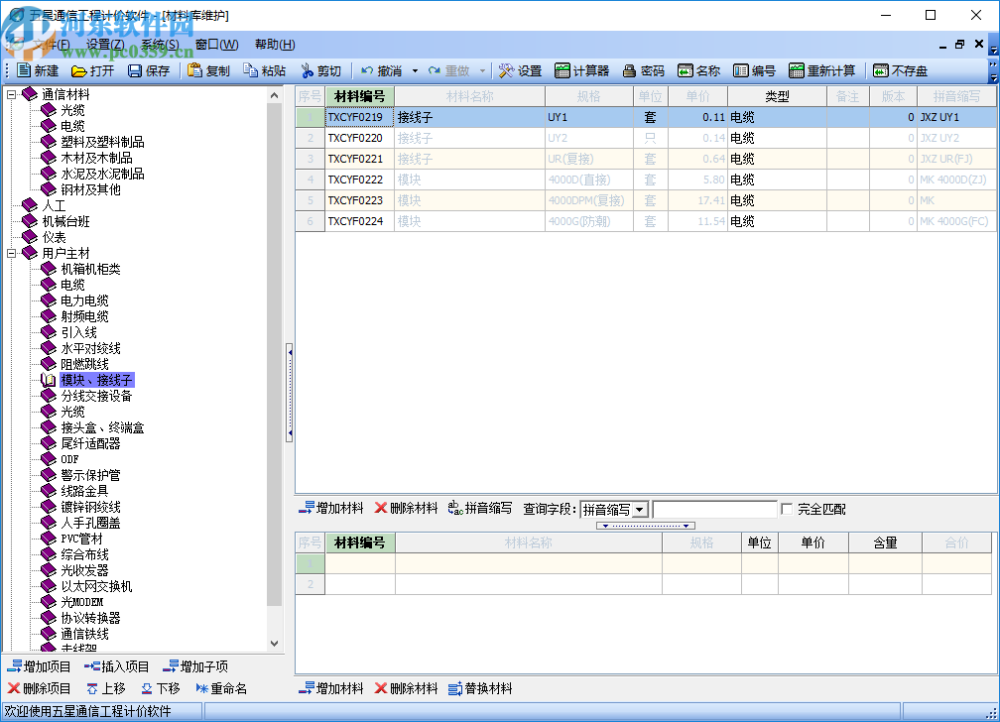Click the 编号 toolbar button
Screen dimensions: 1000x722
(754, 70)
